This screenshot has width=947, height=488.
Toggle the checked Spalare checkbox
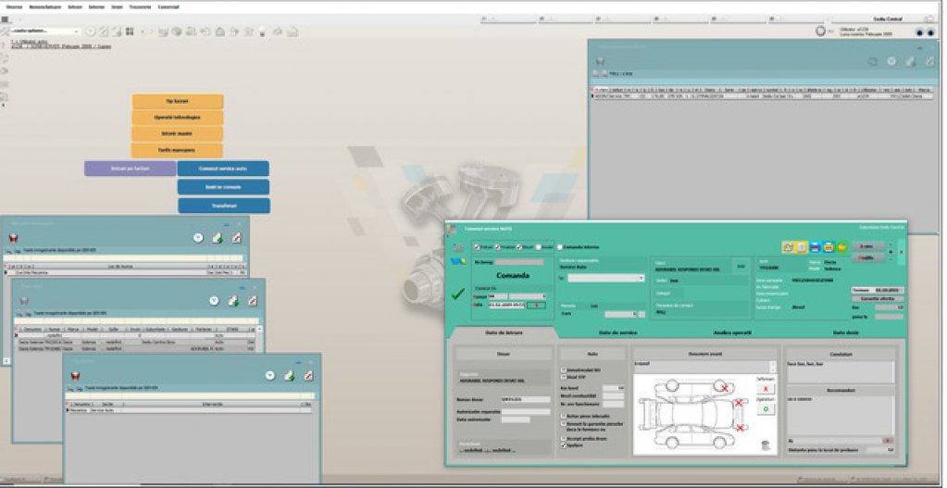tap(564, 445)
